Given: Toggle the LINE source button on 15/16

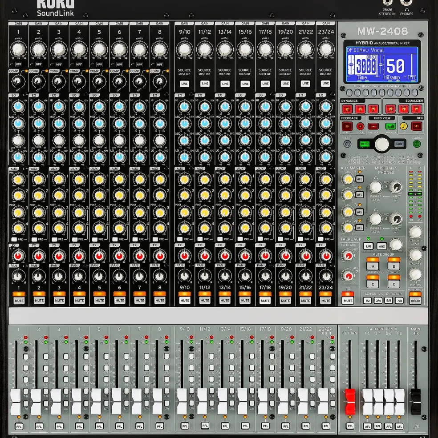Looking at the screenshot, I should pyautogui.click(x=245, y=84).
